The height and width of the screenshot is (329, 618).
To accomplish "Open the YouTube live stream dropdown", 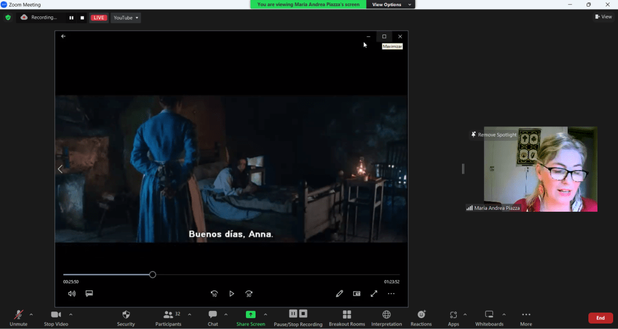I will tap(126, 18).
